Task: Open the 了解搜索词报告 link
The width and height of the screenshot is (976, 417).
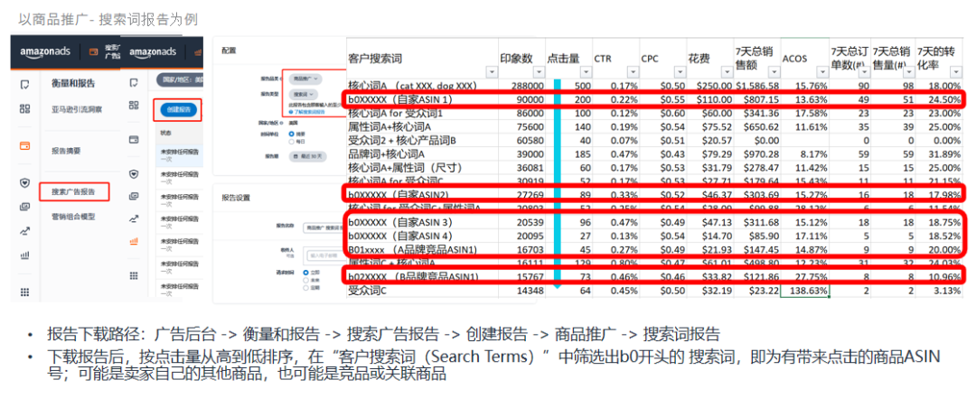Action: pyautogui.click(x=311, y=112)
